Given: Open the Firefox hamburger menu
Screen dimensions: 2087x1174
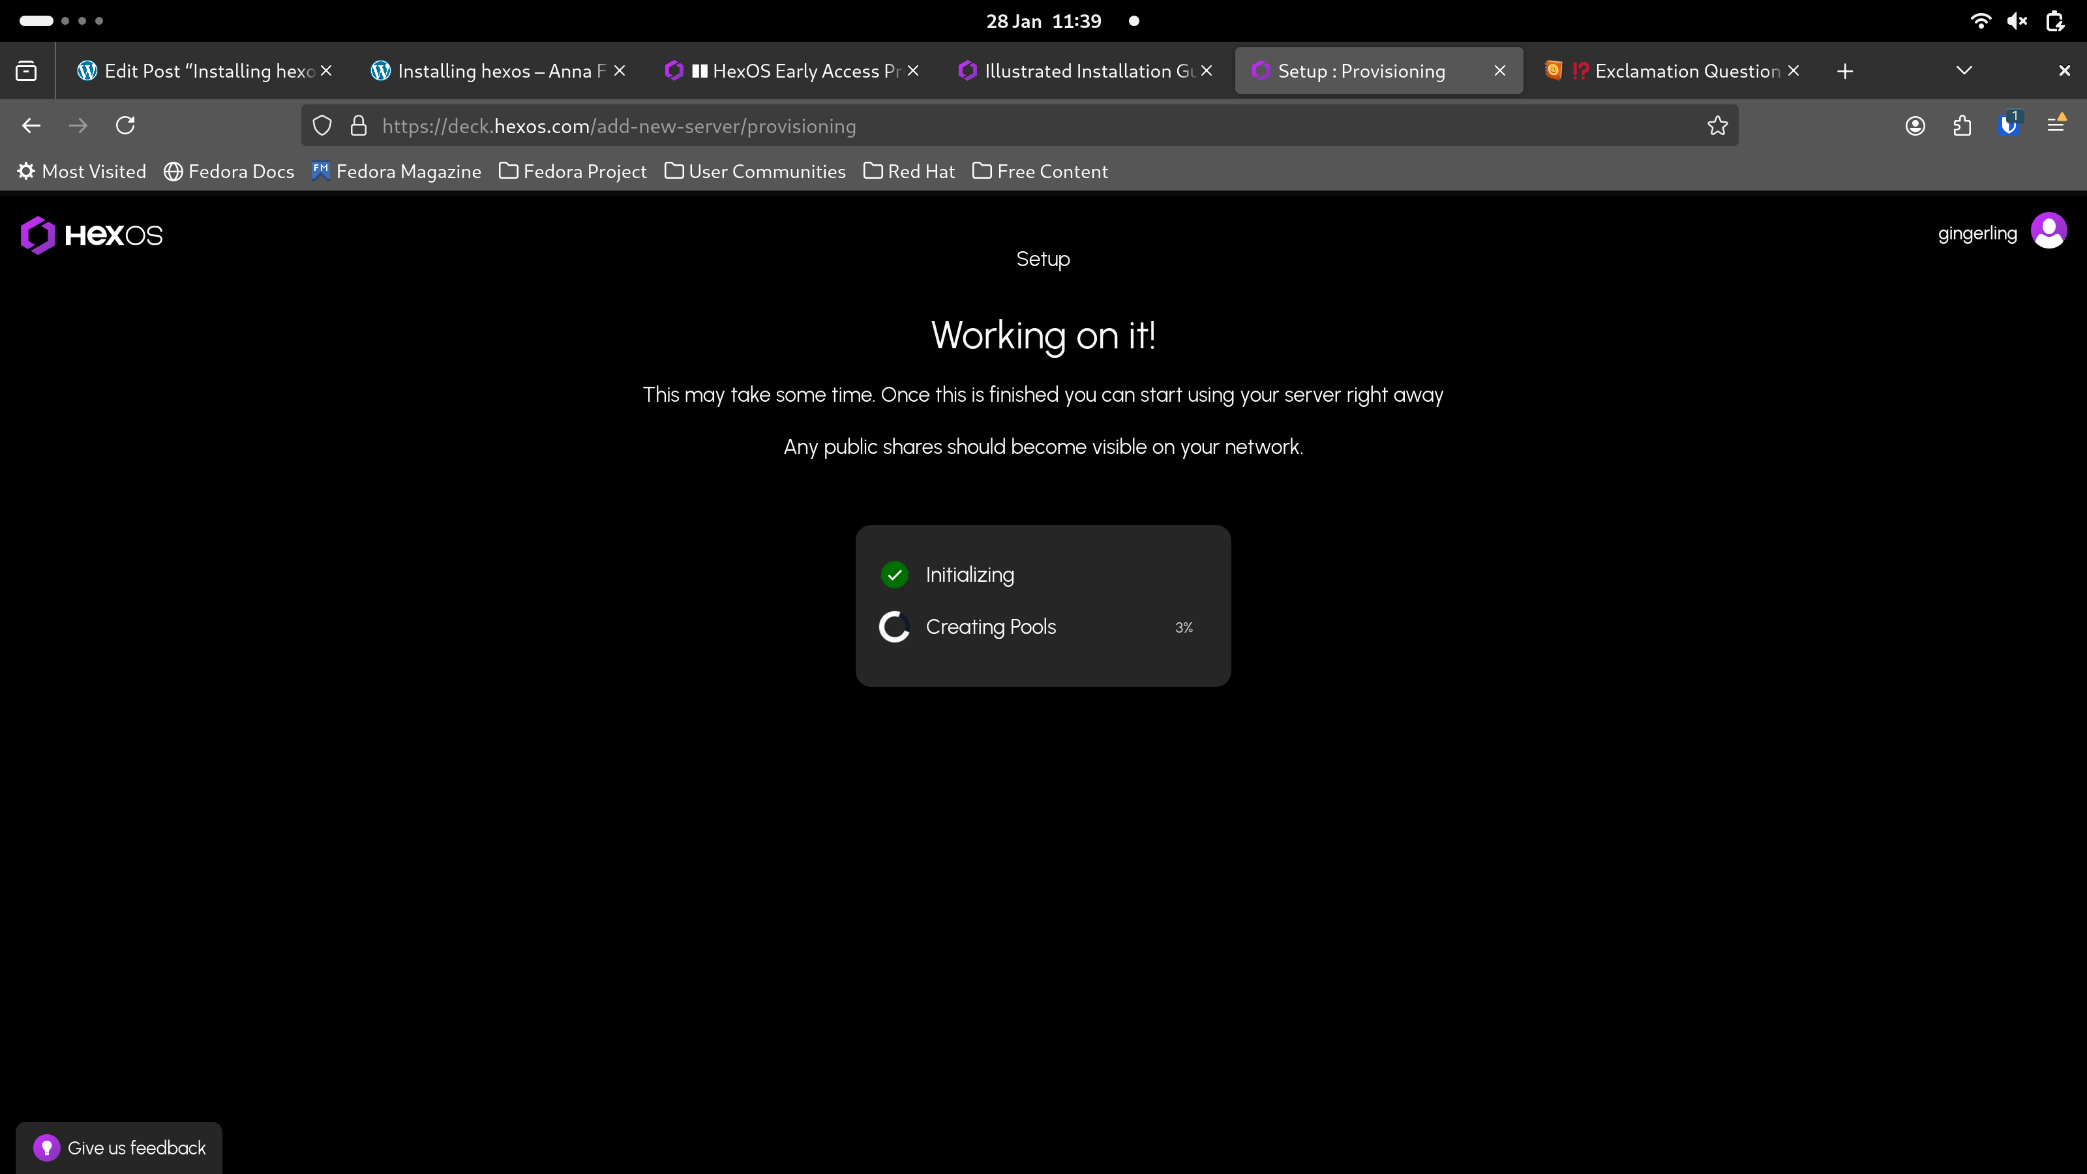Looking at the screenshot, I should [2056, 126].
